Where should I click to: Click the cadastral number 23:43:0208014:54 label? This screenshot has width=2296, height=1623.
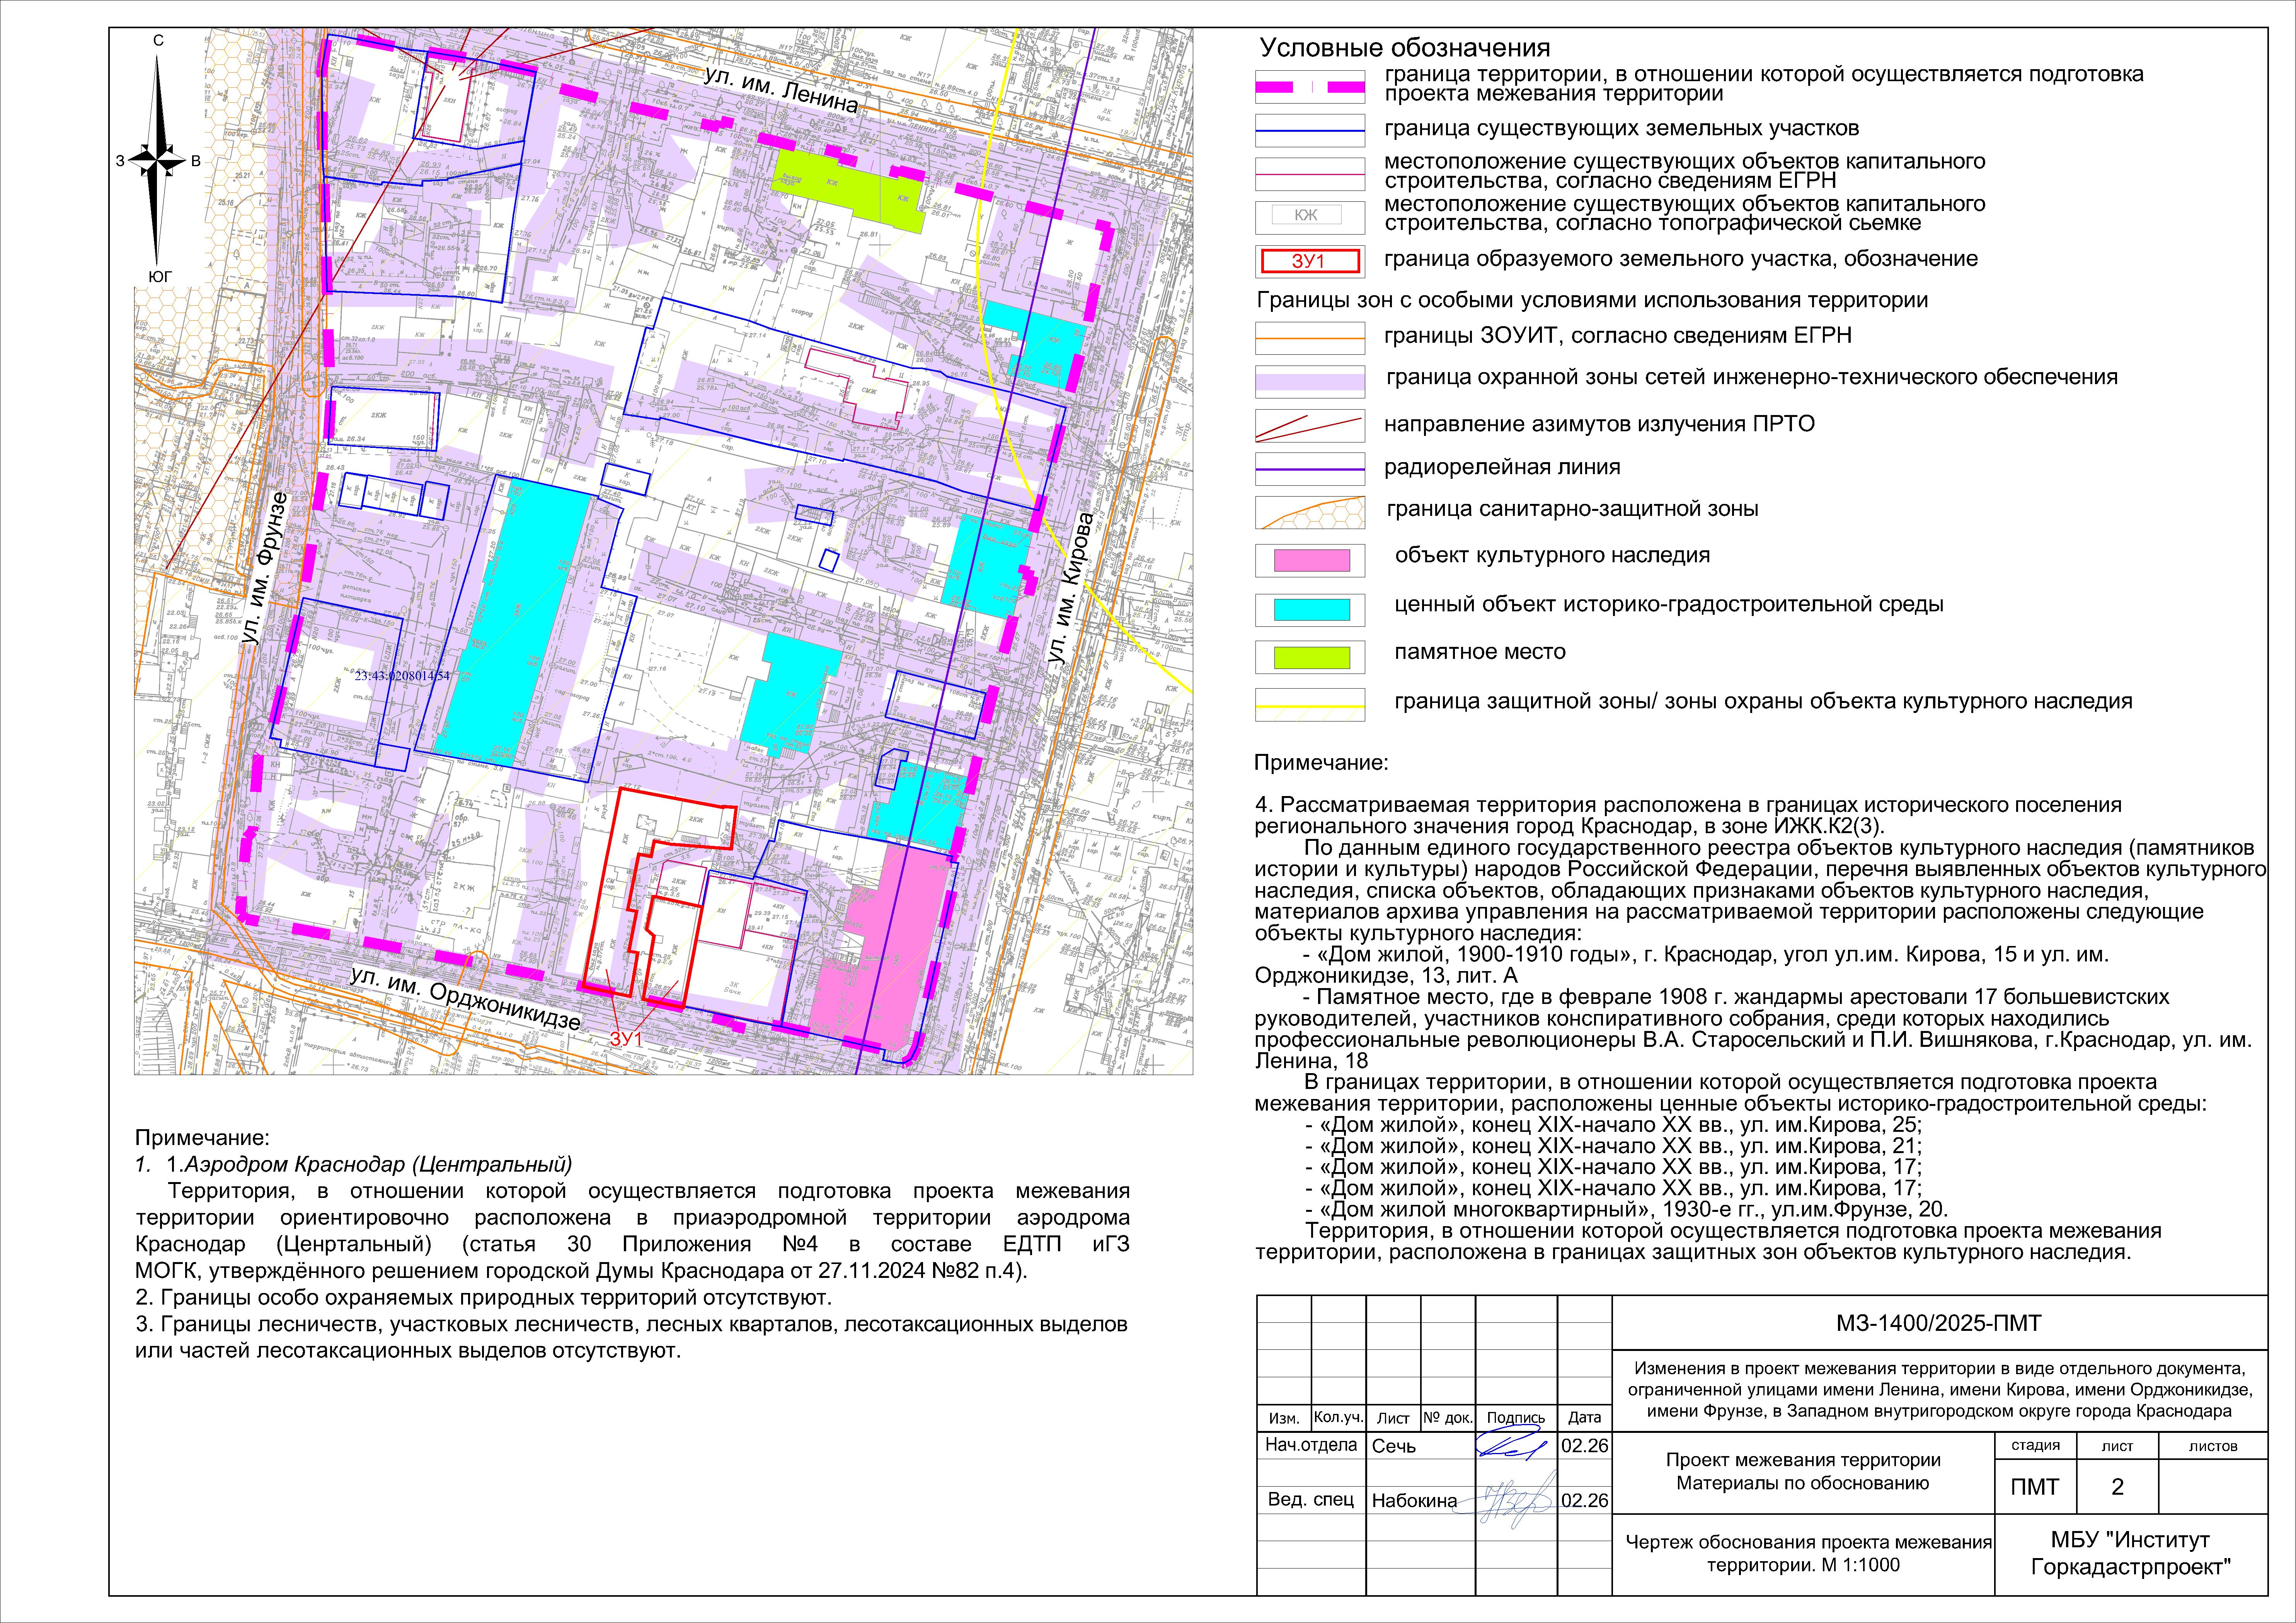point(402,676)
